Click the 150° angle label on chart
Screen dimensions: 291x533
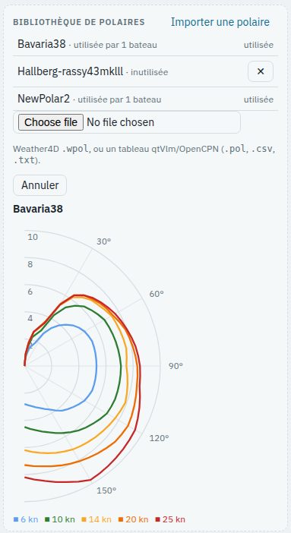click(106, 490)
